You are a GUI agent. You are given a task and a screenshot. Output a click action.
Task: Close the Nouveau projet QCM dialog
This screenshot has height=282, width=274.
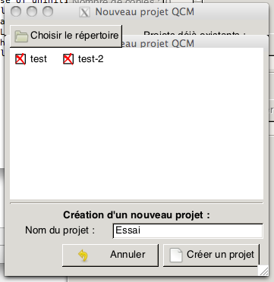click(x=16, y=11)
